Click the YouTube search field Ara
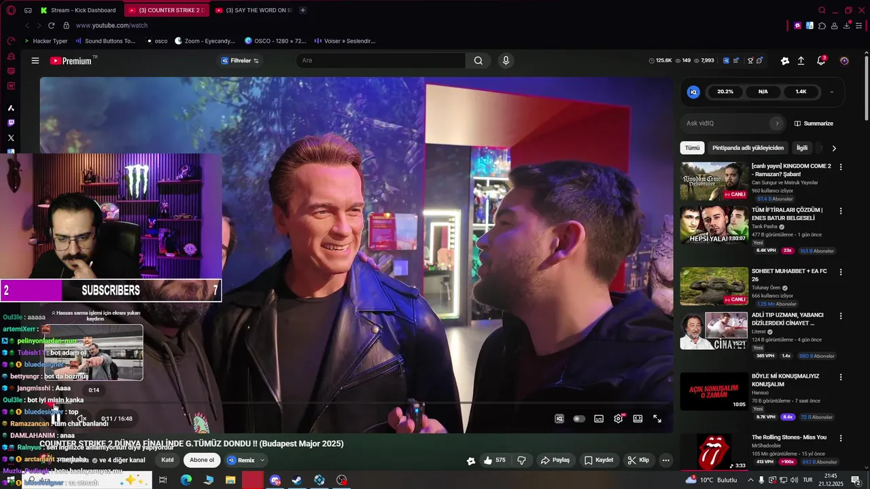The image size is (870, 489). click(x=381, y=60)
